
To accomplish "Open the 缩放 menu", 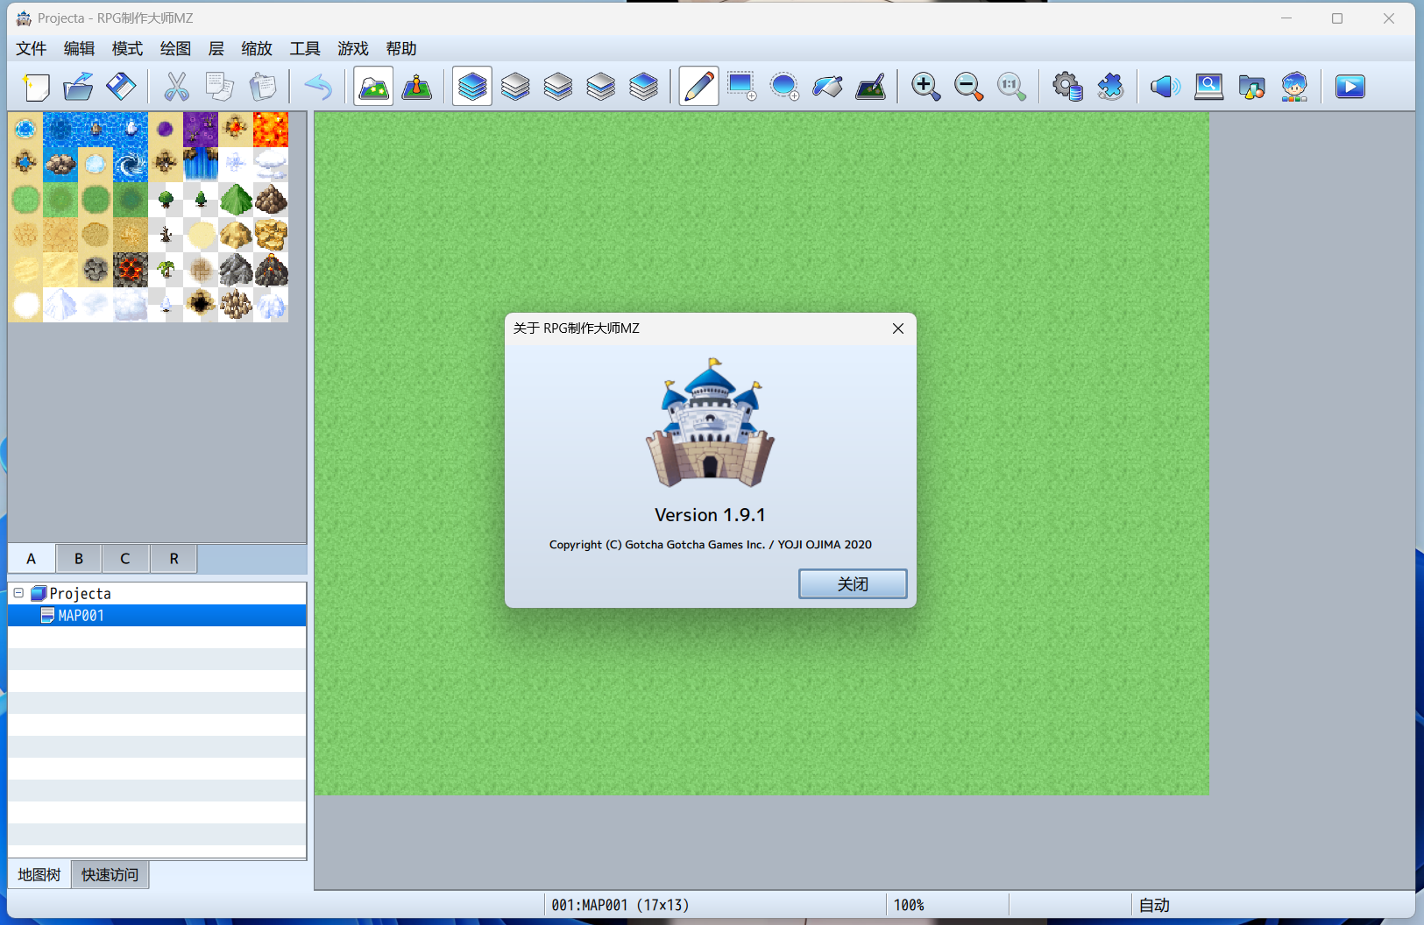I will 258,49.
